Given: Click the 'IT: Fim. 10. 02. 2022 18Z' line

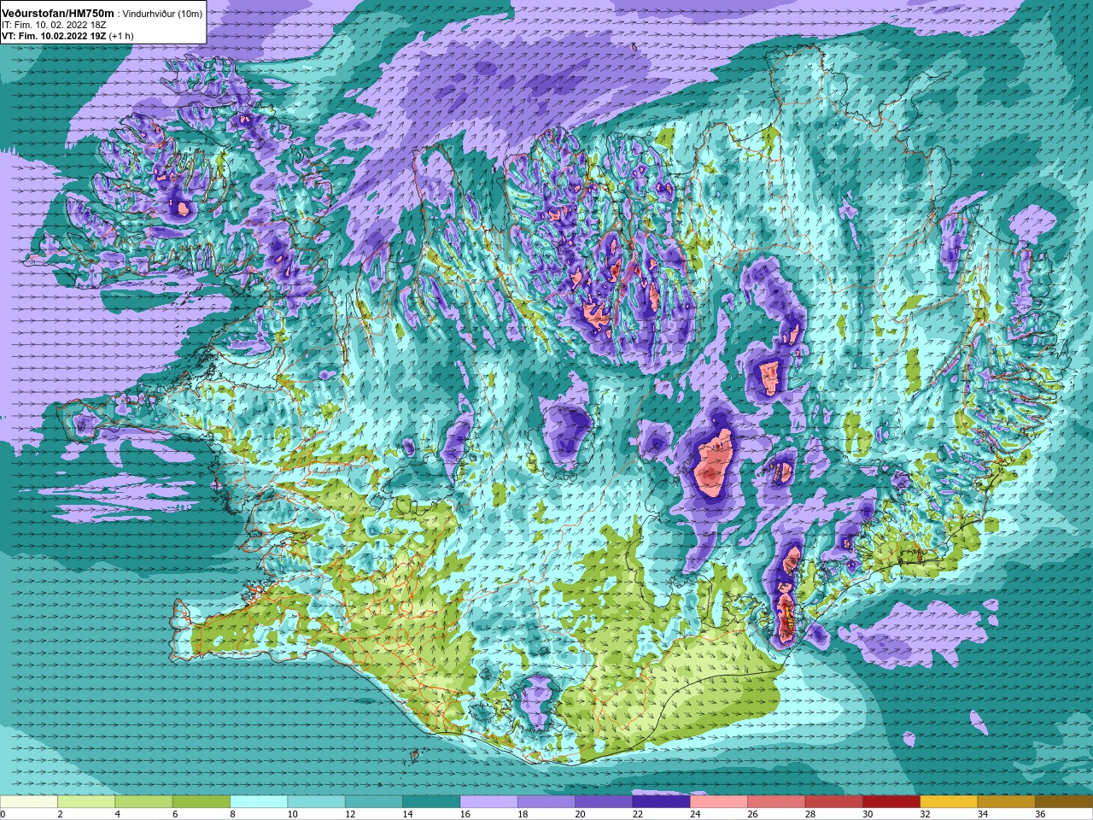Looking at the screenshot, I should click(x=54, y=26).
